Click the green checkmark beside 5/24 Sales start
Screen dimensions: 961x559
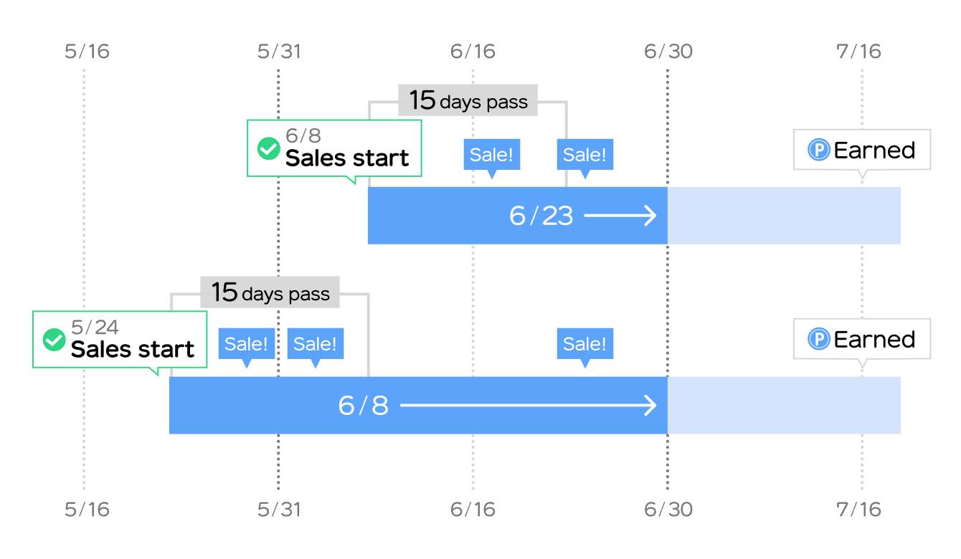pyautogui.click(x=54, y=340)
